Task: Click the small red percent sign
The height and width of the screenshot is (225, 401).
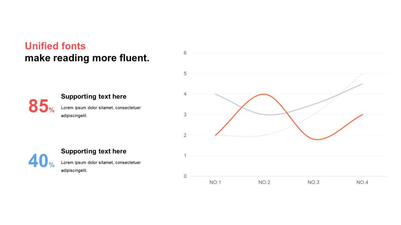Action: (52, 110)
